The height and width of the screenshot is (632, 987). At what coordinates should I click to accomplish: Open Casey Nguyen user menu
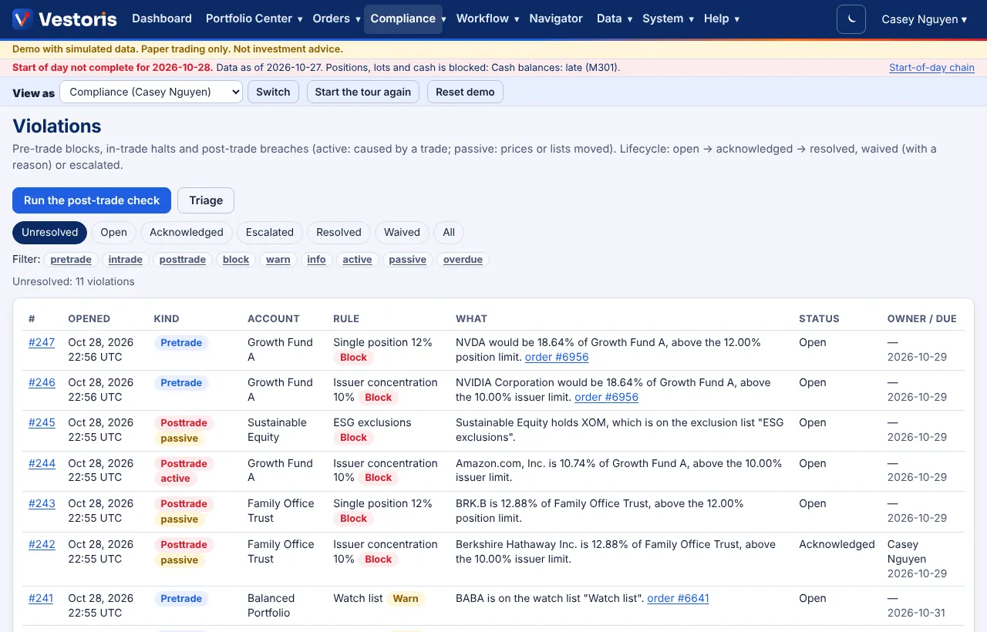[x=924, y=19]
